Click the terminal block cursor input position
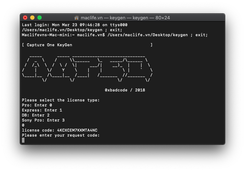Viewport: 245px width, 171px height. pyautogui.click(x=23, y=140)
